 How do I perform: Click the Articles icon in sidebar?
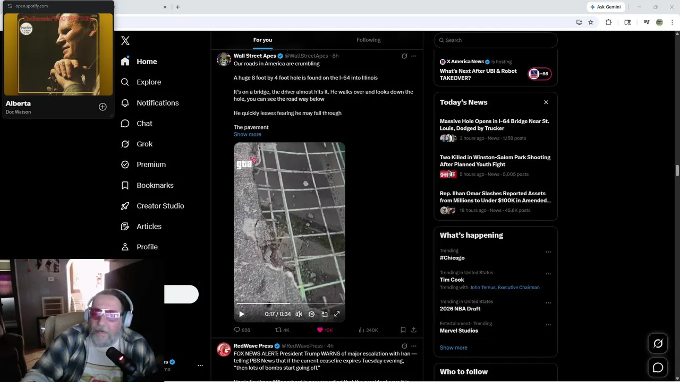125,227
